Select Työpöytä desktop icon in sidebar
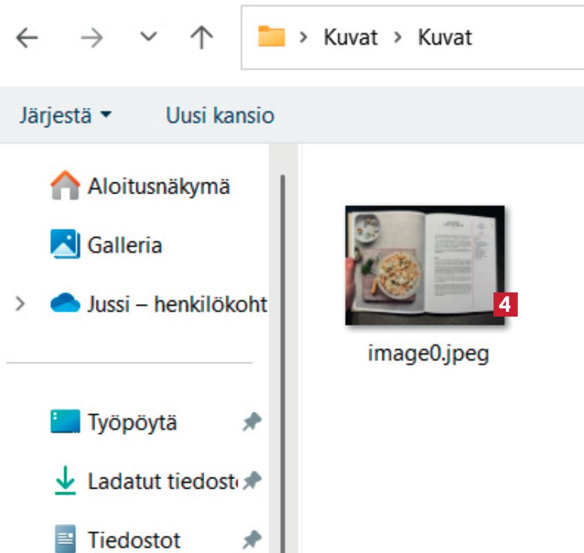584x553 pixels. point(65,422)
